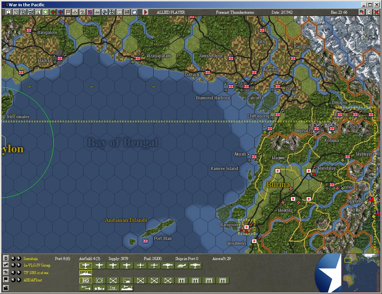Go to next base after Soerabaja
This screenshot has height=294, width=382.
18,258
